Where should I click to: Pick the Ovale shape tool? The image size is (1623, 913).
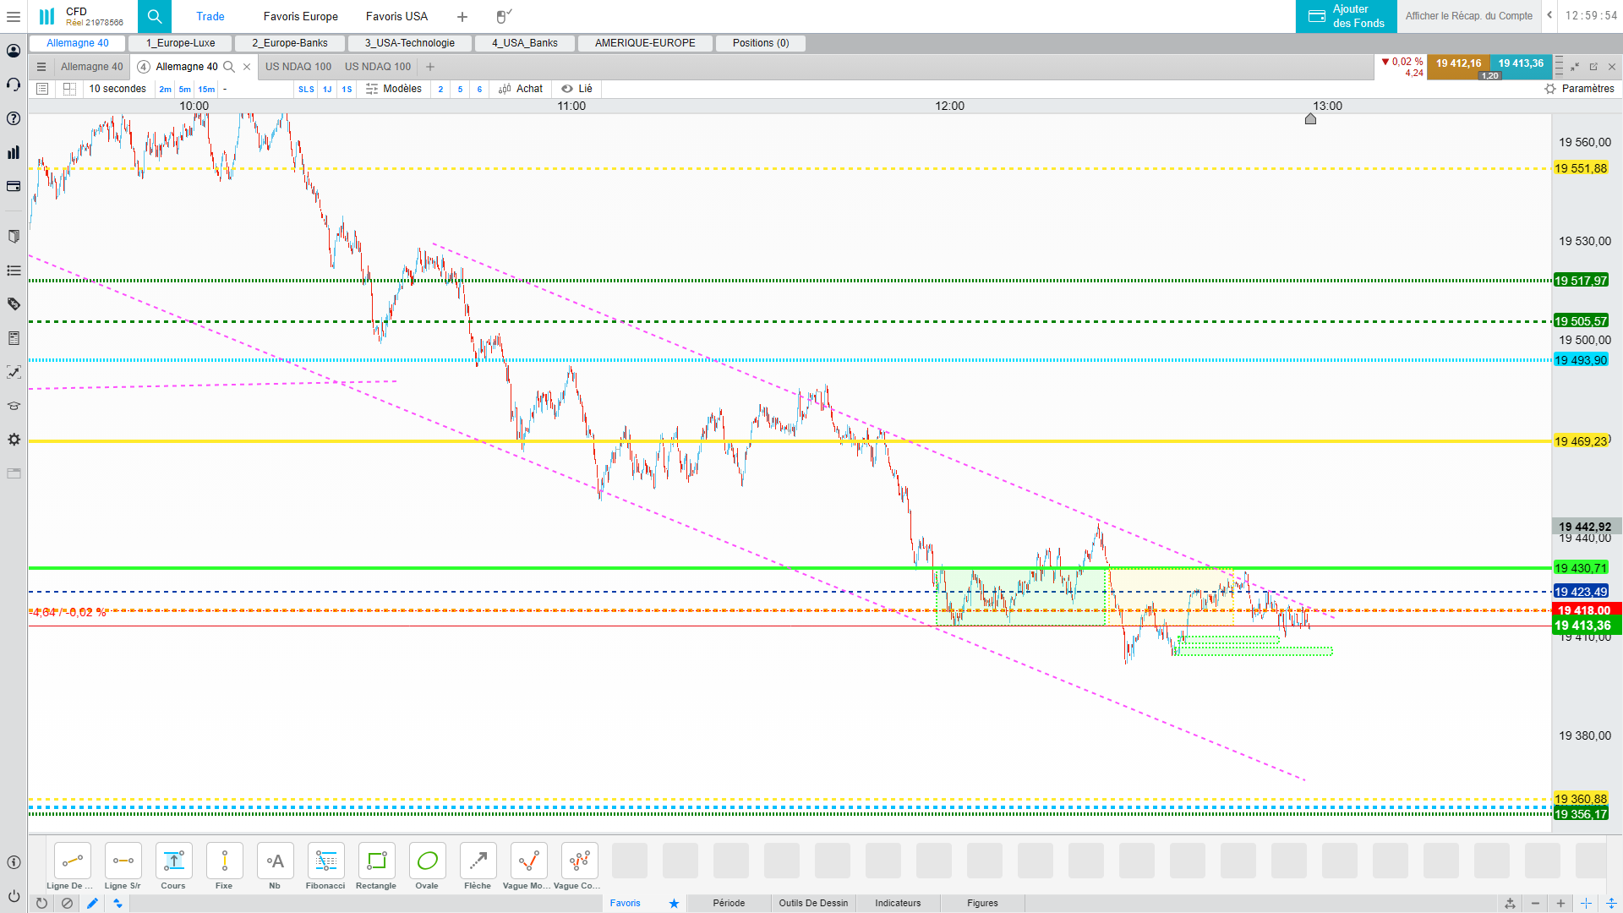click(427, 861)
